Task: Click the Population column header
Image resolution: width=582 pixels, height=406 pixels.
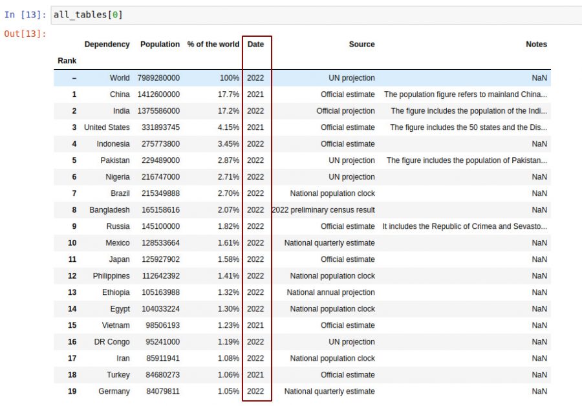Action: click(x=160, y=44)
